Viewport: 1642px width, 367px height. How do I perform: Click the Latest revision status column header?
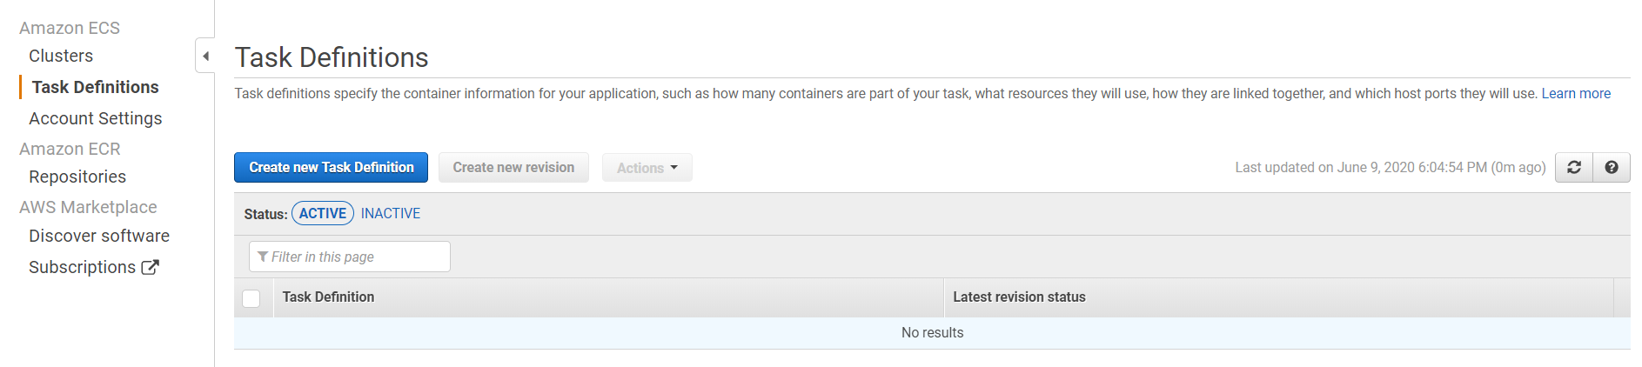pos(1019,297)
